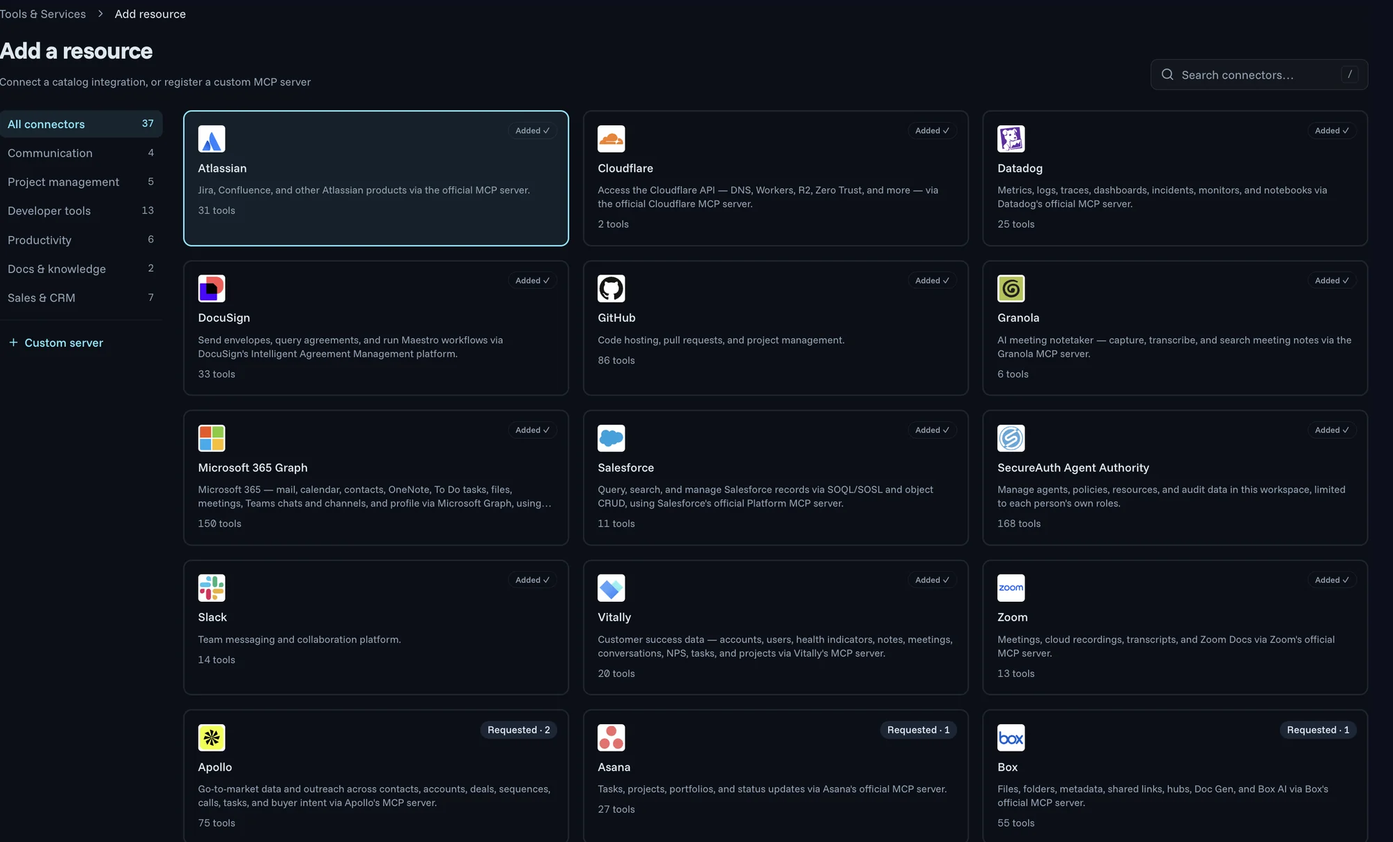Click the Vitally diamond icon
The height and width of the screenshot is (842, 1393).
(x=612, y=588)
